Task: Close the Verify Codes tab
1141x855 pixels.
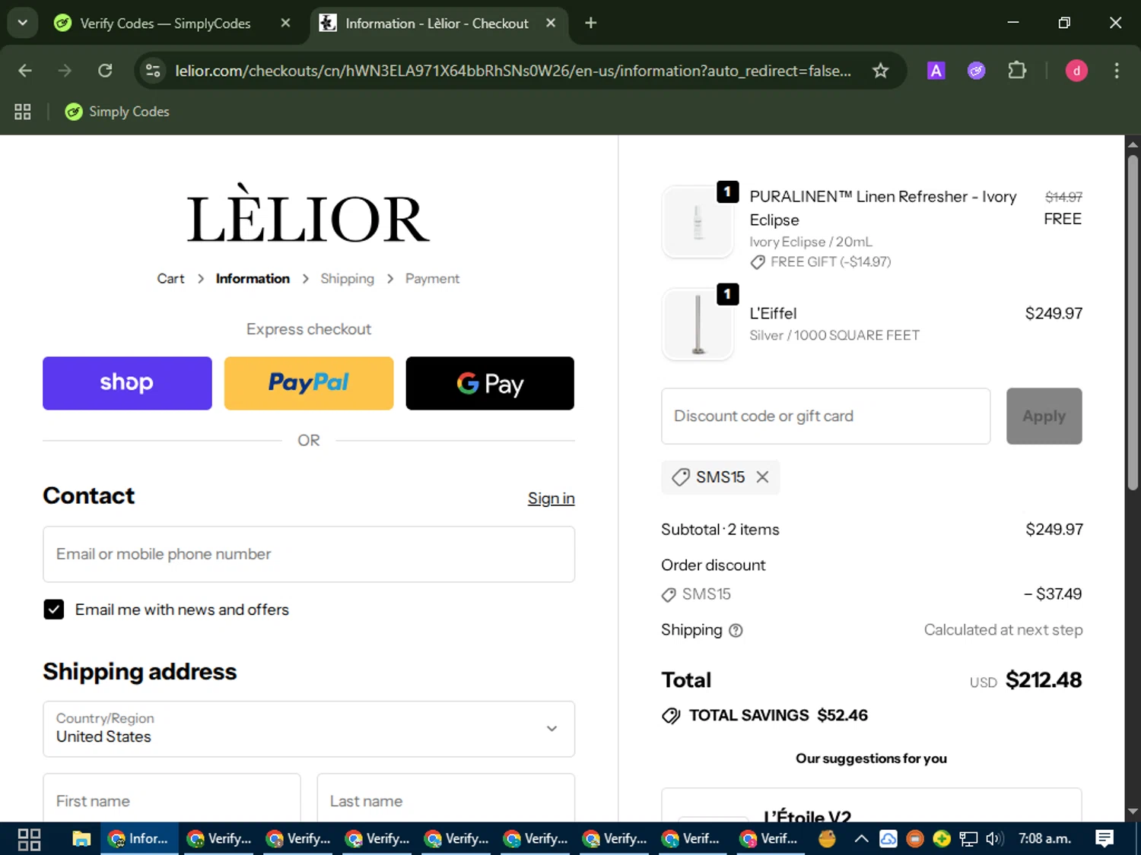Action: click(x=285, y=24)
